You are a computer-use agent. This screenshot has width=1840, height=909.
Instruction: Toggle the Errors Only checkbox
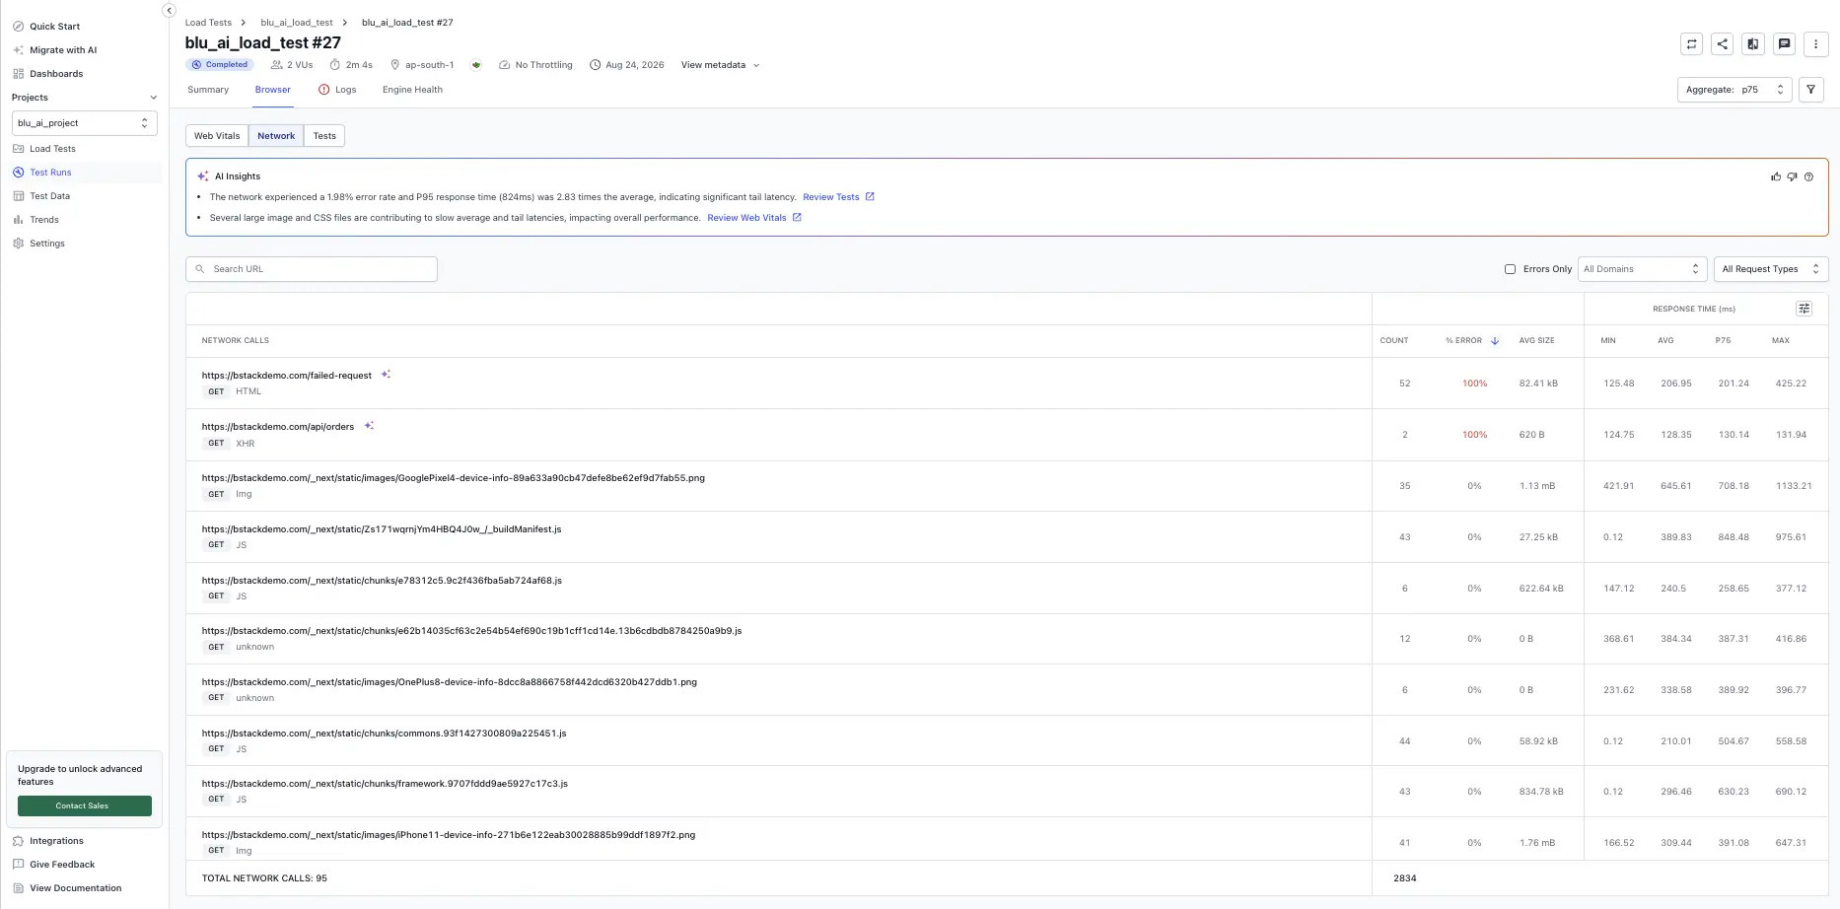point(1510,269)
